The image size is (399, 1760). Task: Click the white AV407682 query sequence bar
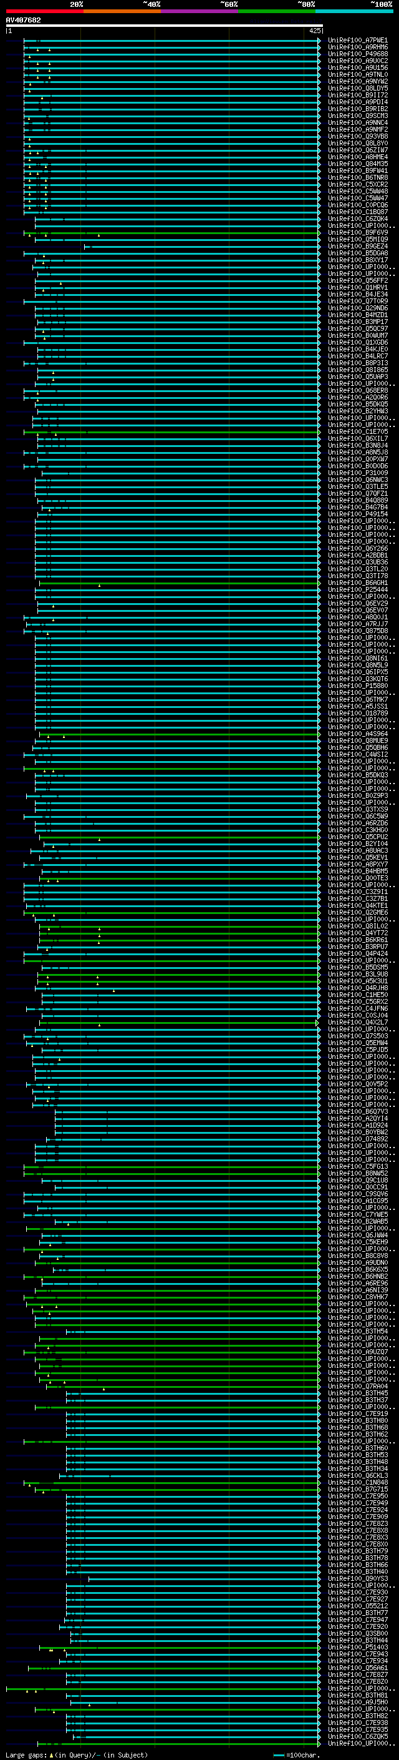(164, 25)
